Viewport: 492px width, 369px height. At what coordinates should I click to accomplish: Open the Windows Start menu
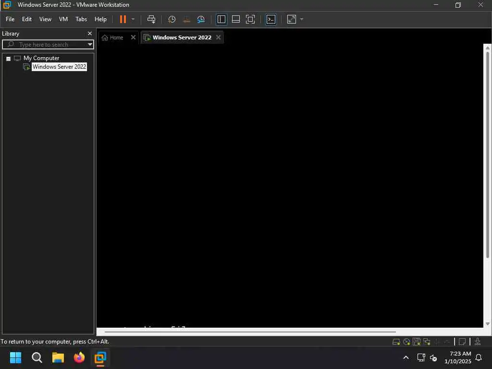point(16,357)
